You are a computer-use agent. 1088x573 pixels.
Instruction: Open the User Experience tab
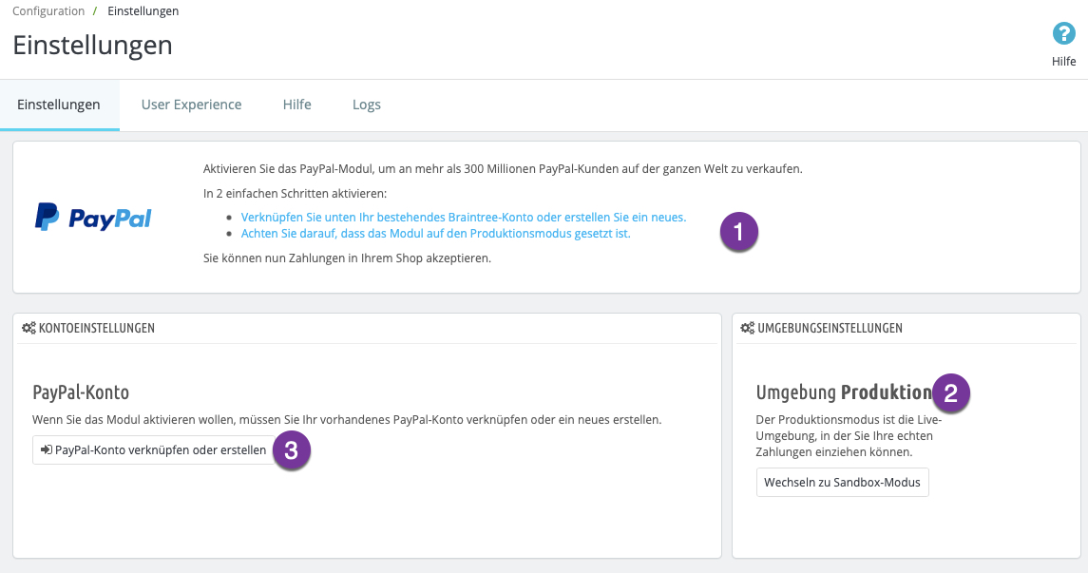tap(192, 105)
